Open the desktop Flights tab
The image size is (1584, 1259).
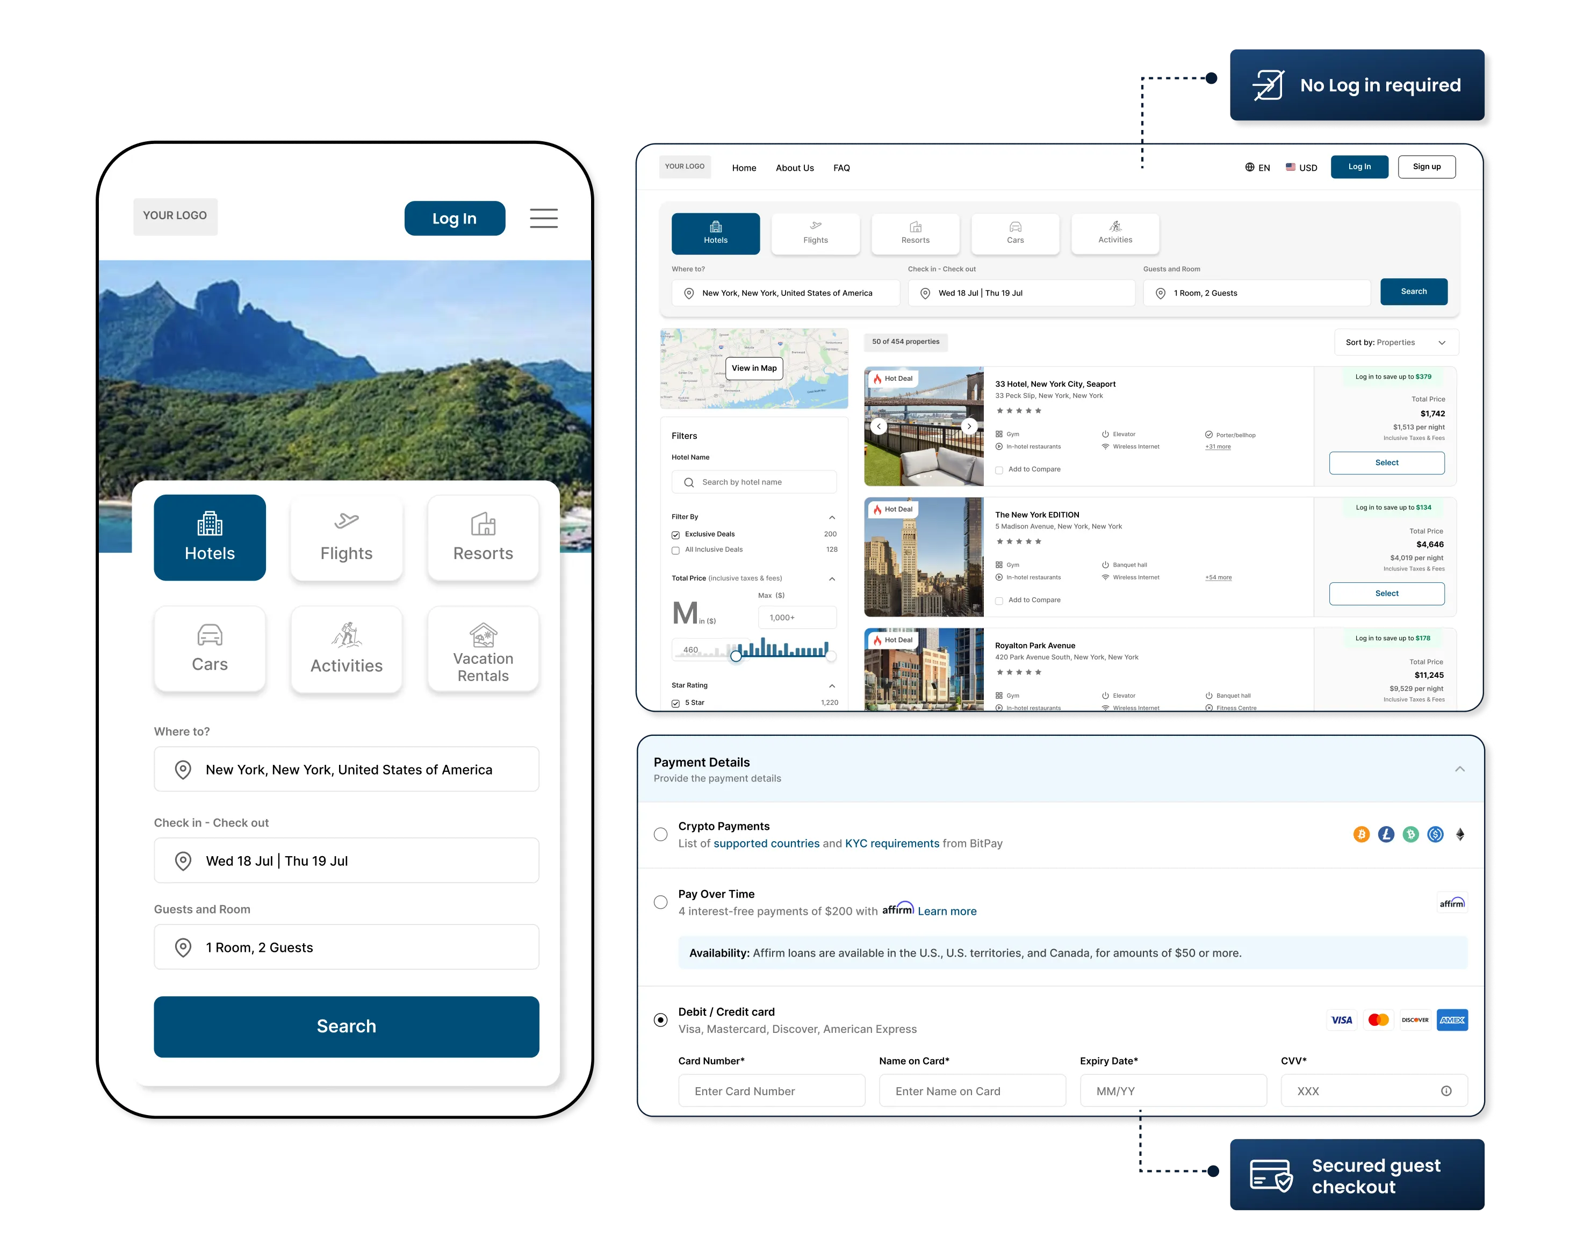tap(816, 234)
